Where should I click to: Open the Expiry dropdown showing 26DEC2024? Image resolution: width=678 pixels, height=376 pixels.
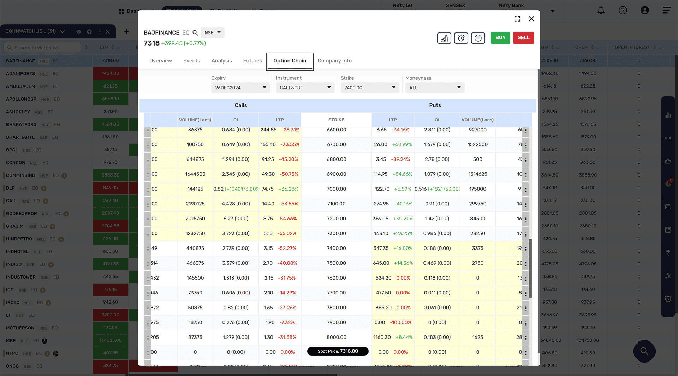pos(240,88)
